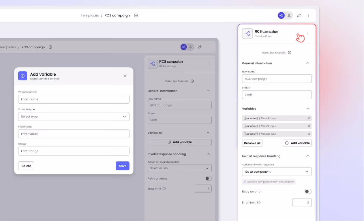Click plus icon beside RCS campaign in background window
The image size is (364, 221).
click(50, 47)
